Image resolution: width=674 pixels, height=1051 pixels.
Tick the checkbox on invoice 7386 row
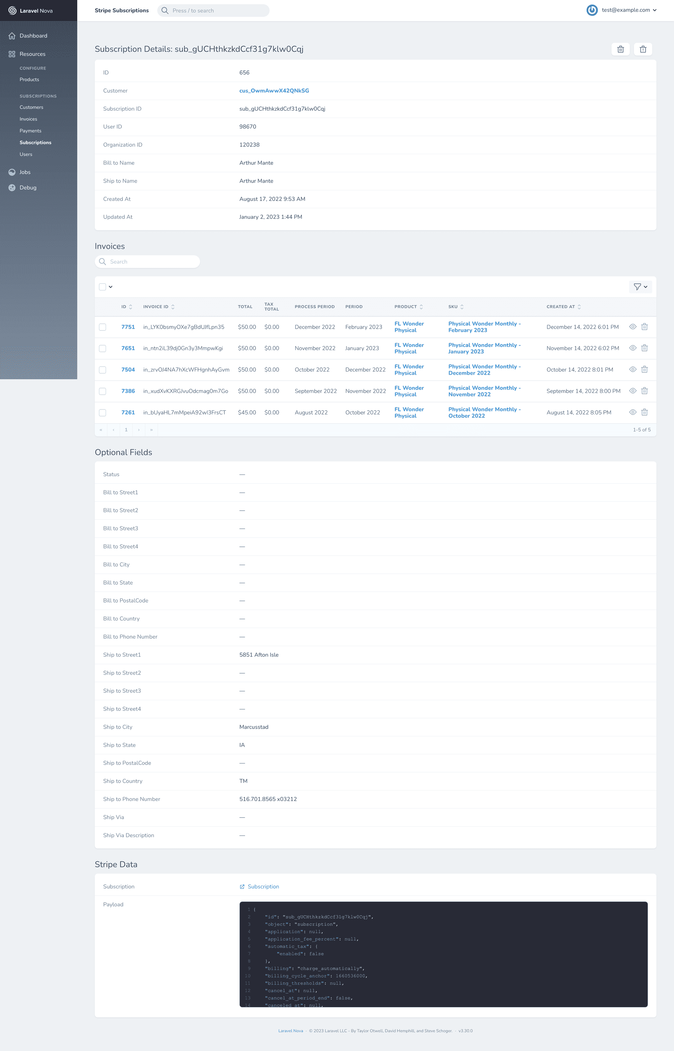(x=103, y=391)
